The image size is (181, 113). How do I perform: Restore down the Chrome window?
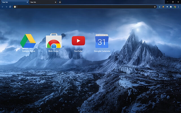(173, 2)
